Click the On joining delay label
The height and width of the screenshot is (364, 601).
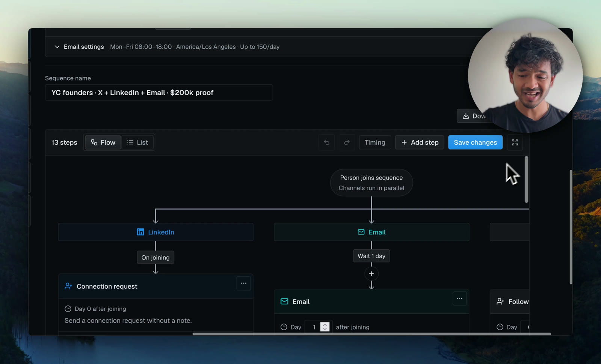pyautogui.click(x=156, y=258)
